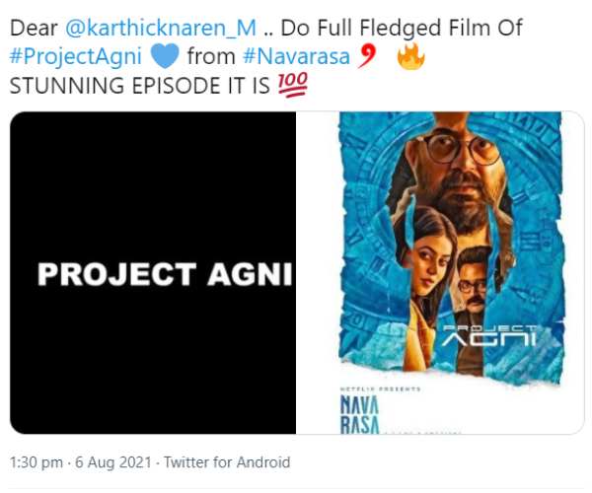Click the Project AGNI logo on poster
The image size is (592, 493).
489,335
